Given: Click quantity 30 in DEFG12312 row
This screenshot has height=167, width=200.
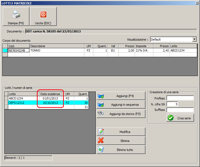Looking at the screenshot, I should pos(81,103).
